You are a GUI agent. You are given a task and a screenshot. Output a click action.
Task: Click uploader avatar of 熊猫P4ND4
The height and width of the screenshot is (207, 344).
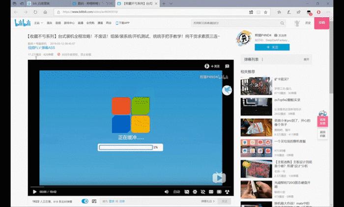tap(244, 38)
